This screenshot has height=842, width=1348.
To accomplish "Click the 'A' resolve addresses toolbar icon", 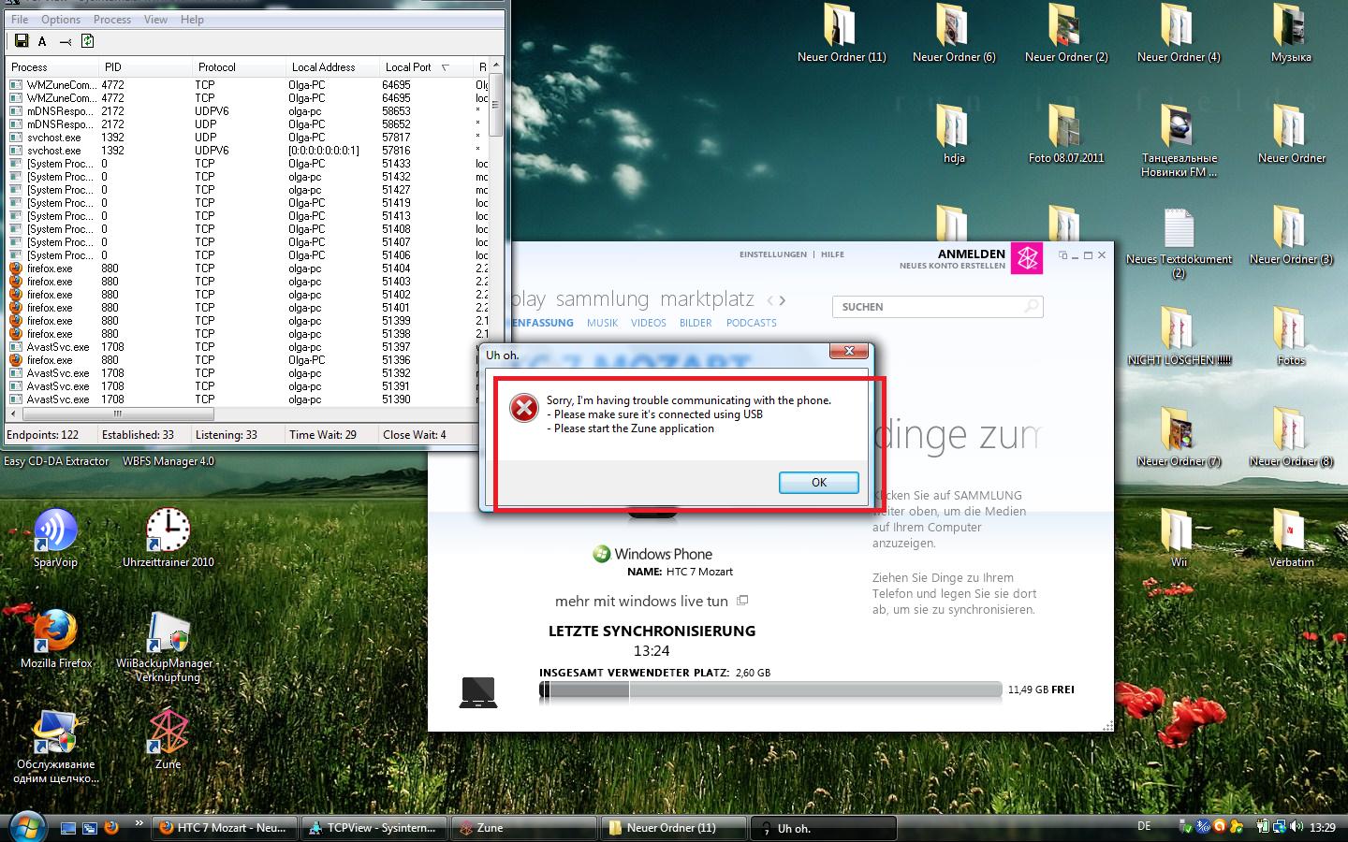I will [x=42, y=41].
